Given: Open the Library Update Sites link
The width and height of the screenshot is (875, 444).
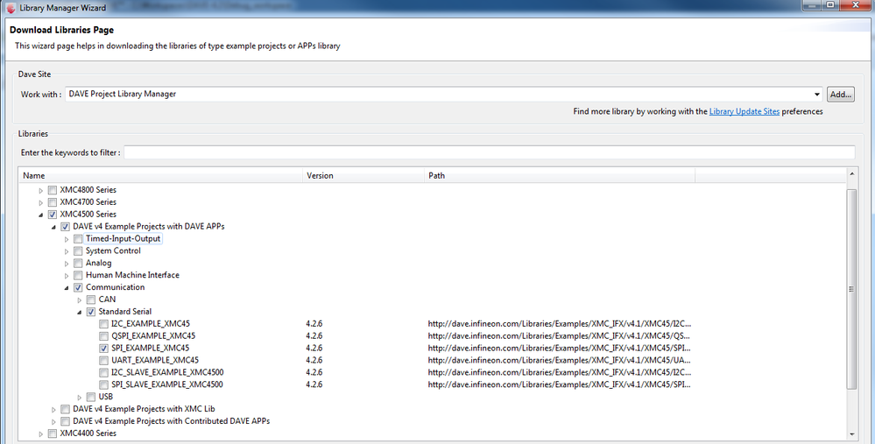Looking at the screenshot, I should [x=744, y=111].
